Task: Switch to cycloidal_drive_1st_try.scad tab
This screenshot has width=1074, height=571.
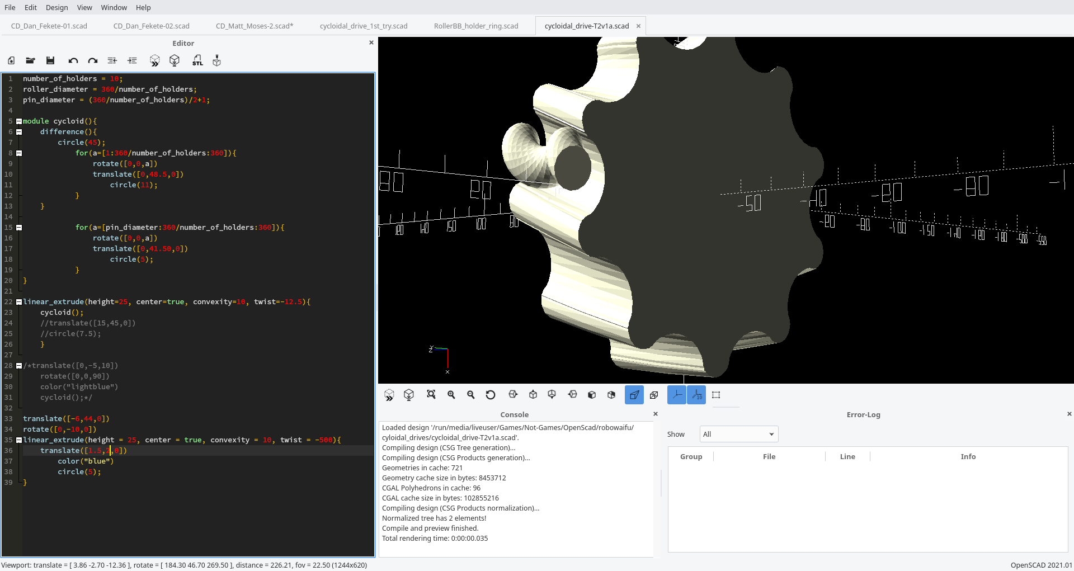Action: [364, 26]
